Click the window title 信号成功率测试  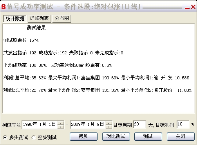click(30, 7)
